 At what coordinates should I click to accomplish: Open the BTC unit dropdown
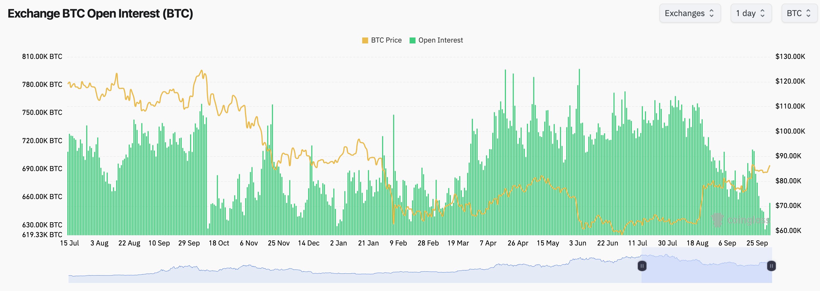799,13
